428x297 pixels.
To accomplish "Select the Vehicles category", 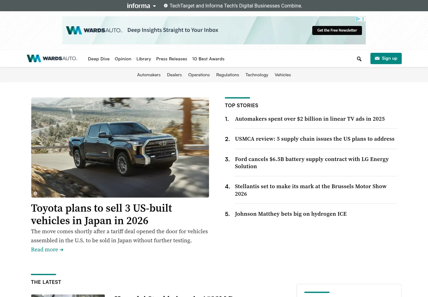I will [283, 75].
